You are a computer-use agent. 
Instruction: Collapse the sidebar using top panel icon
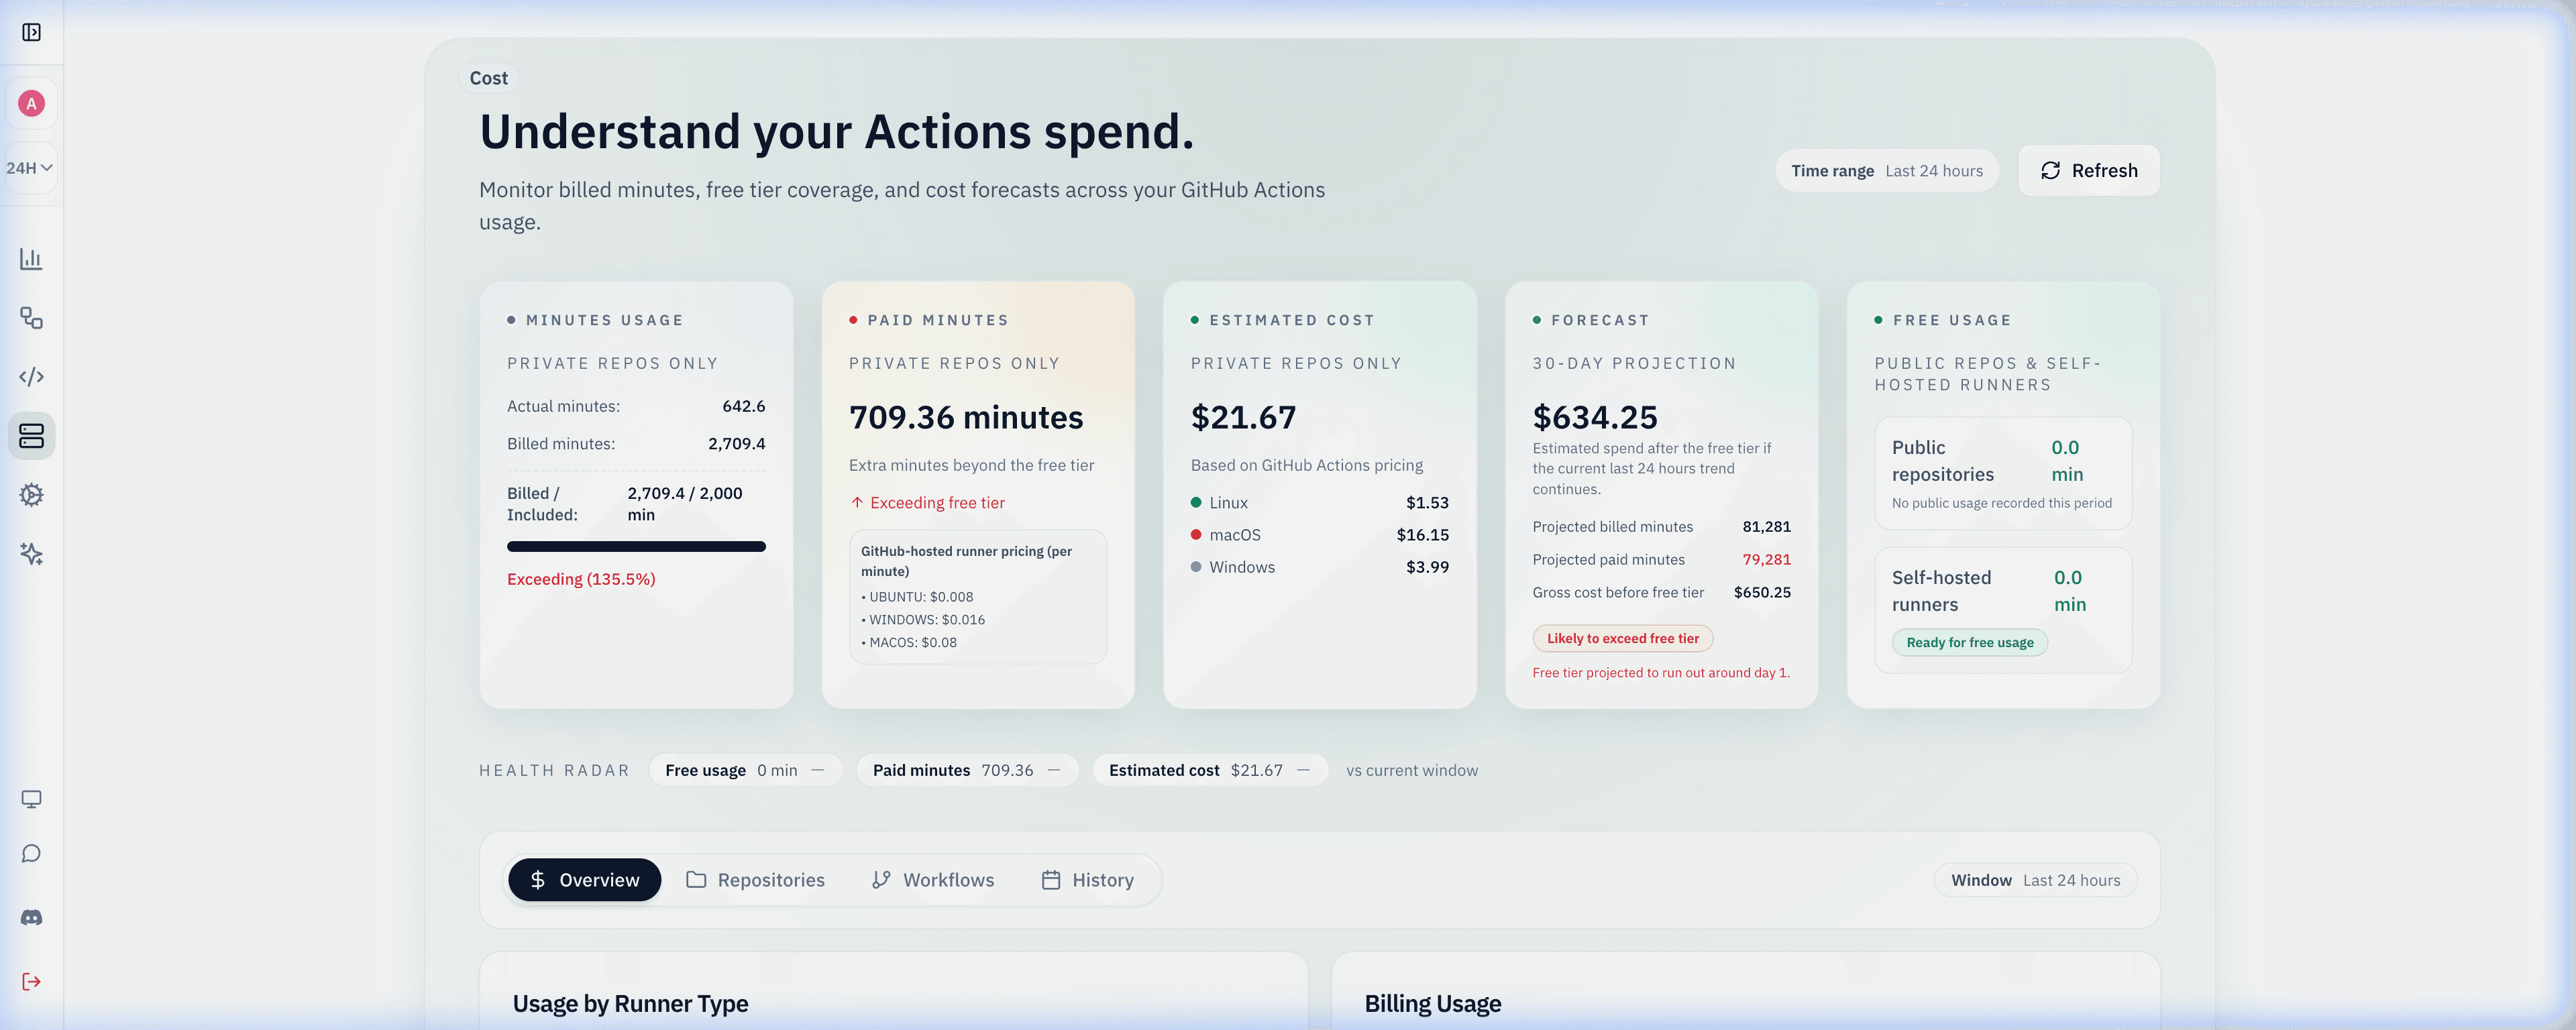tap(32, 32)
